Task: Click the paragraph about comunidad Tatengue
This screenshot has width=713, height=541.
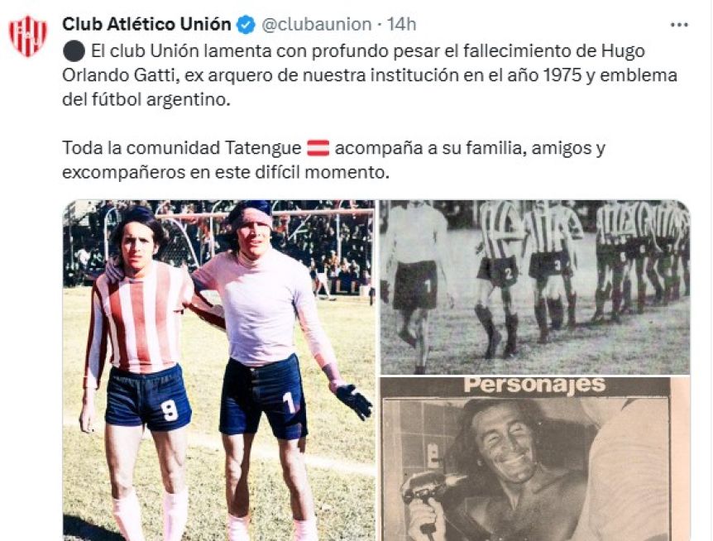Action: coord(334,160)
